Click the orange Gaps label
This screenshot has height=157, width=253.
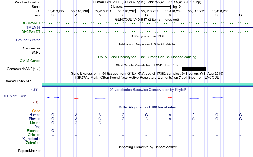[36, 111]
